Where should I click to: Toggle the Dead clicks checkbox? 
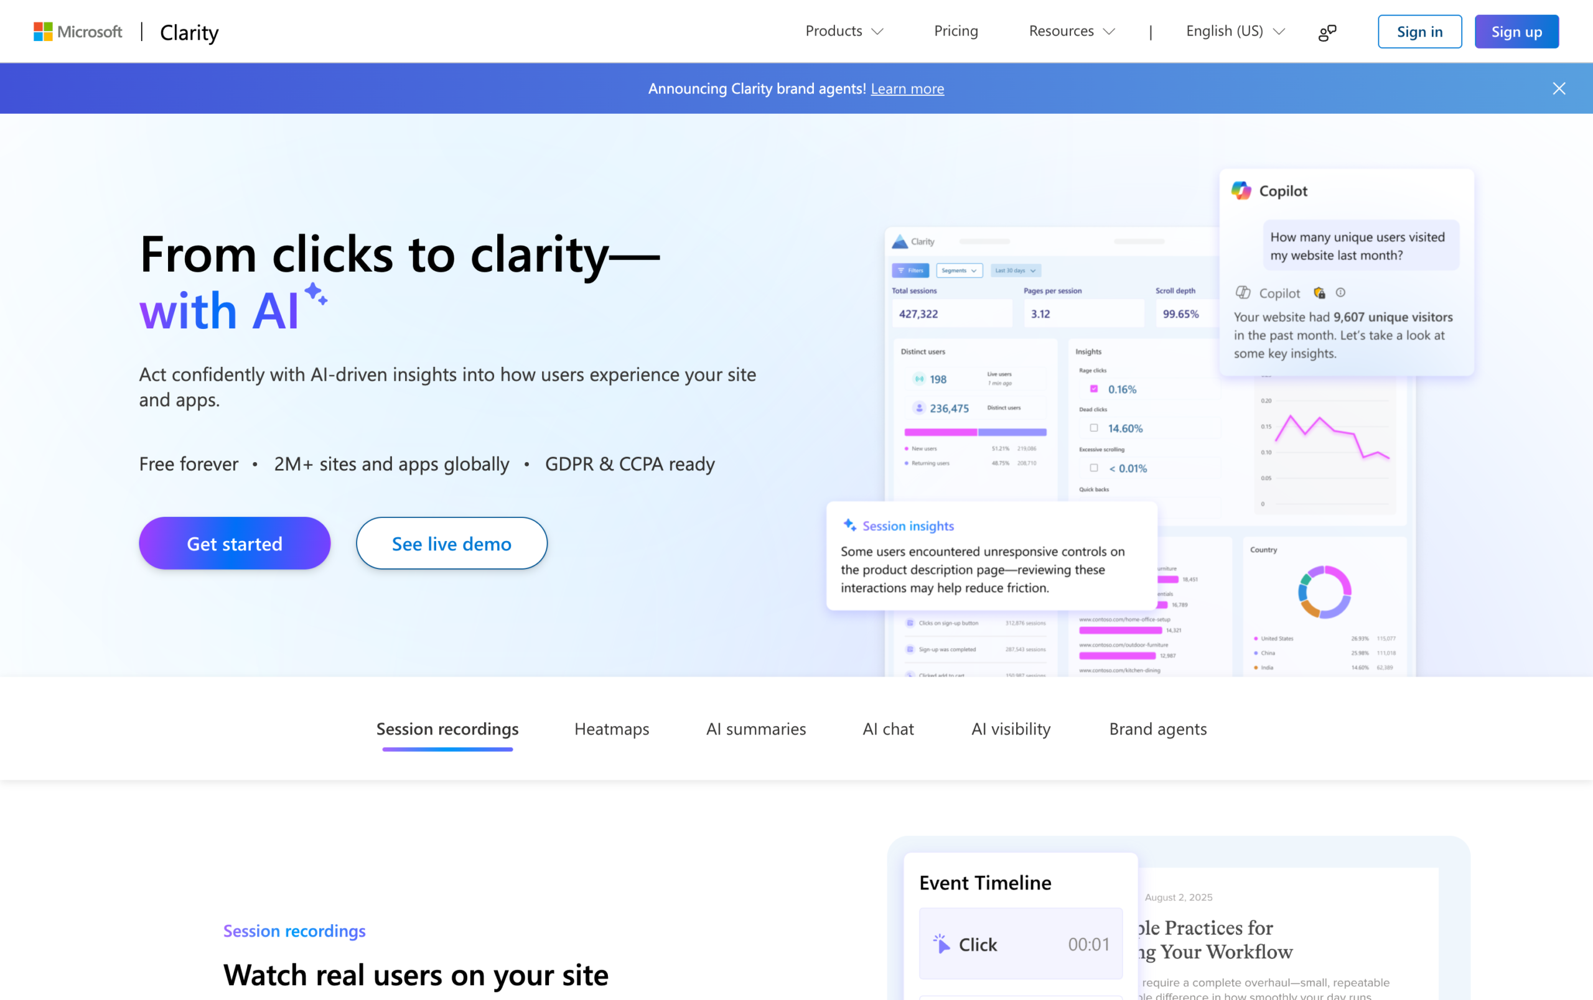point(1093,428)
